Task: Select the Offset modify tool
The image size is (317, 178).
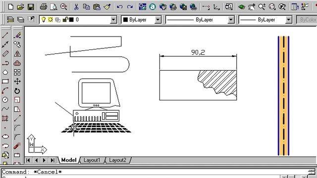Action: click(17, 63)
